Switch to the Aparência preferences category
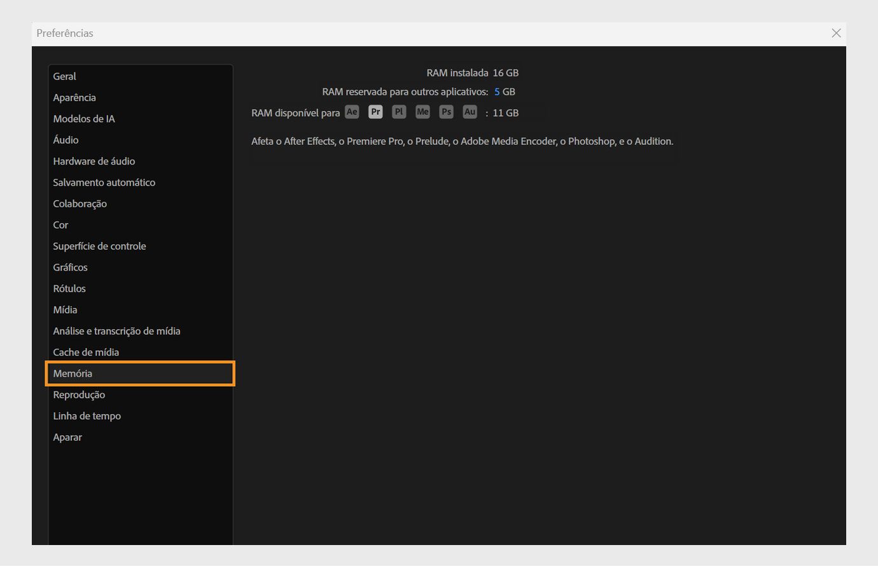878x566 pixels. point(74,97)
